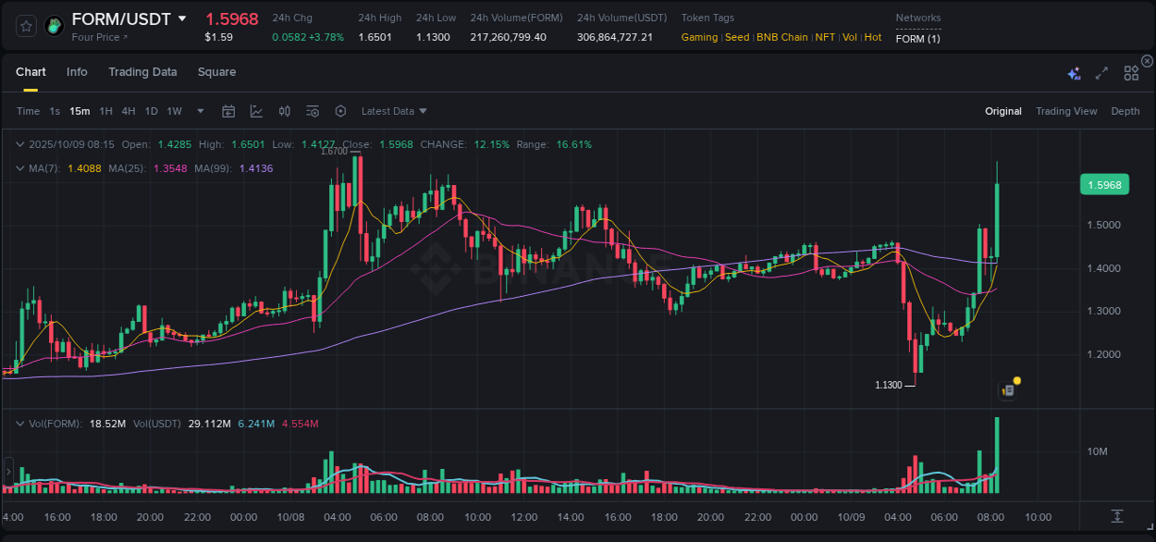
Task: Toggle the favorite star for FORM/USDT
Action: tap(25, 26)
